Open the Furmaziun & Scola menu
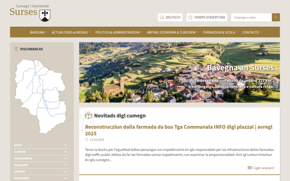The width and height of the screenshot is (290, 181). pyautogui.click(x=219, y=32)
